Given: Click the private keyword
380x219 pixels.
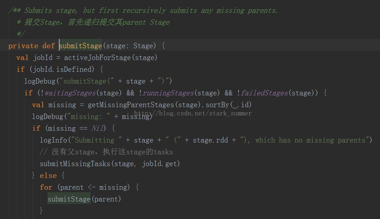Looking at the screenshot, I should (23, 46).
